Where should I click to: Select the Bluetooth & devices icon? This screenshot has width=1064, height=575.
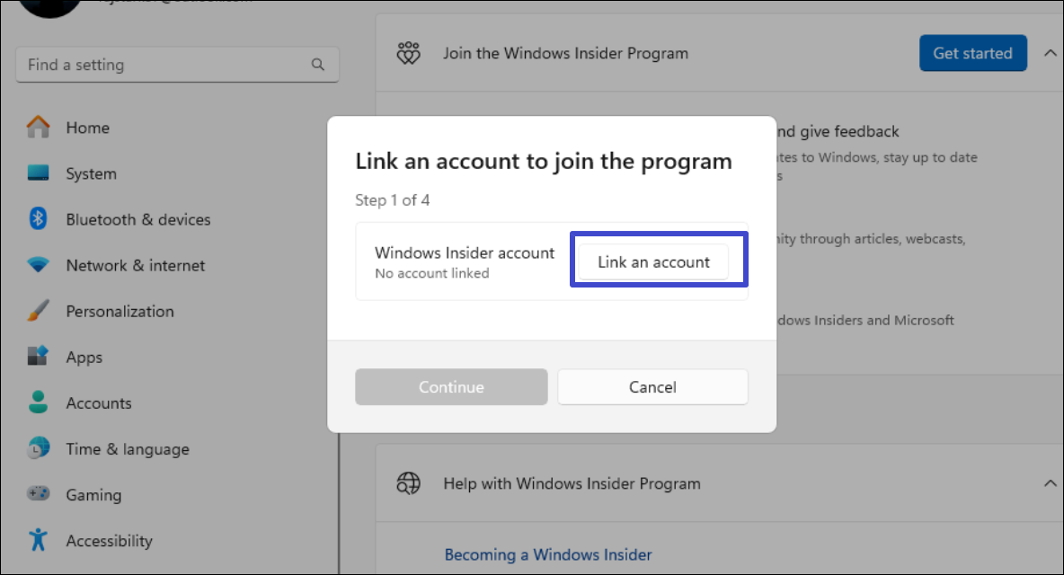click(40, 218)
